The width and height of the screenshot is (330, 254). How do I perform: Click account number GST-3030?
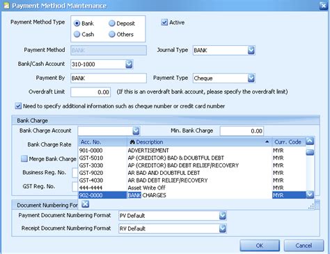(91, 165)
